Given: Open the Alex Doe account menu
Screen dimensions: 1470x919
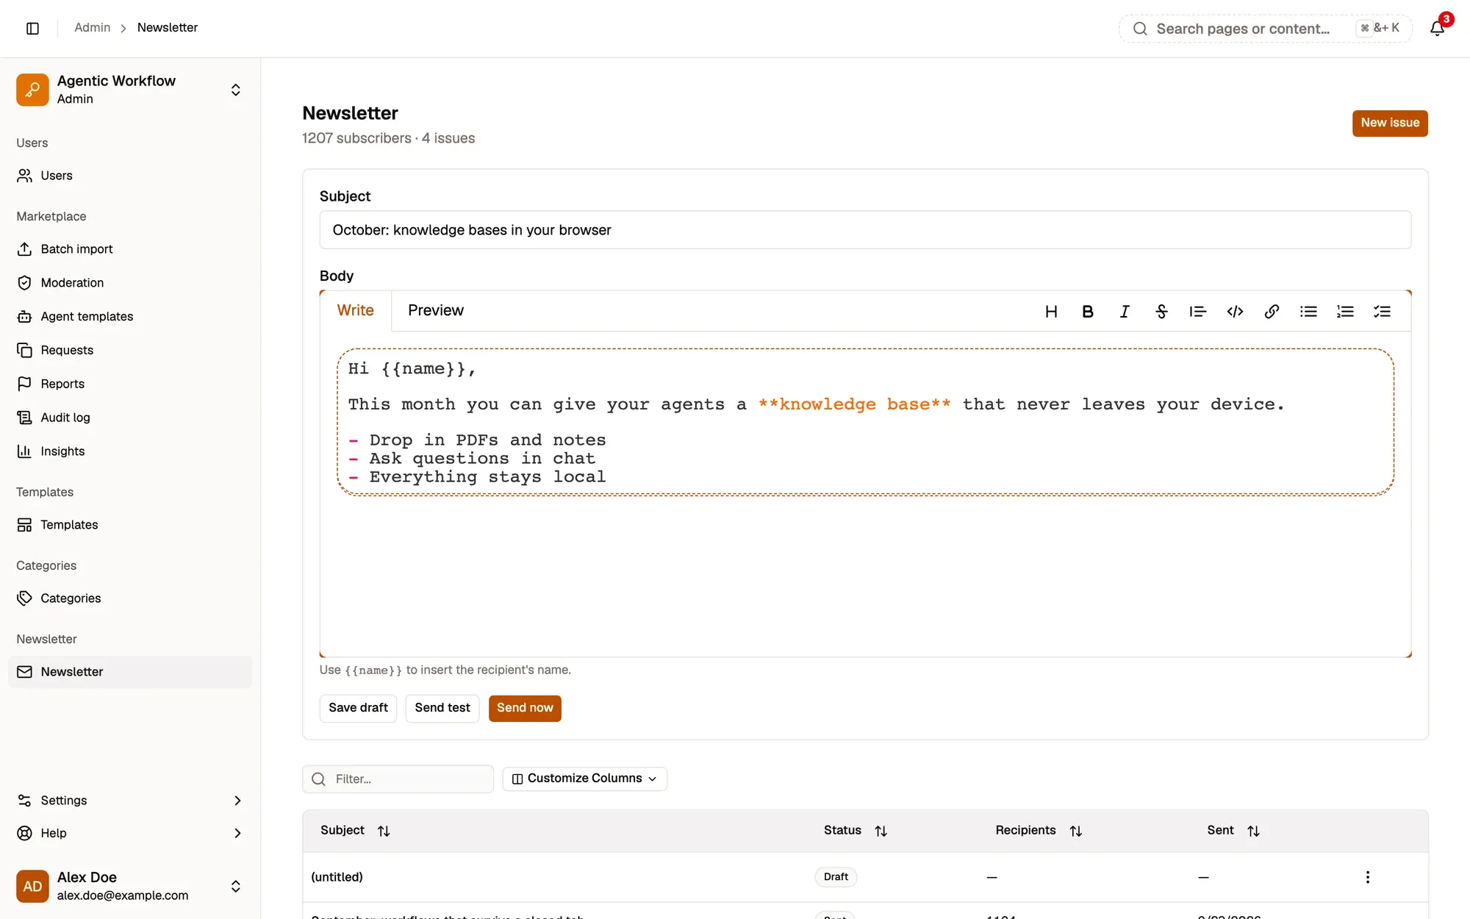Looking at the screenshot, I should coord(130,886).
